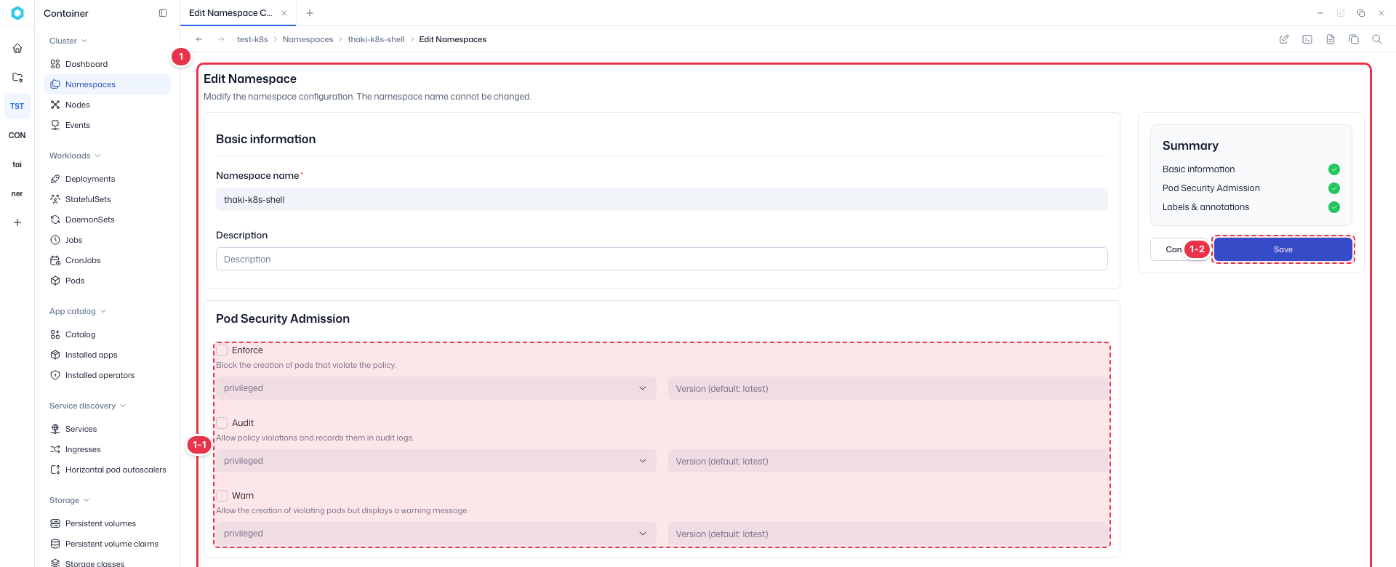Collapse the Storage section
Viewport: 1396px width, 567px height.
click(70, 500)
